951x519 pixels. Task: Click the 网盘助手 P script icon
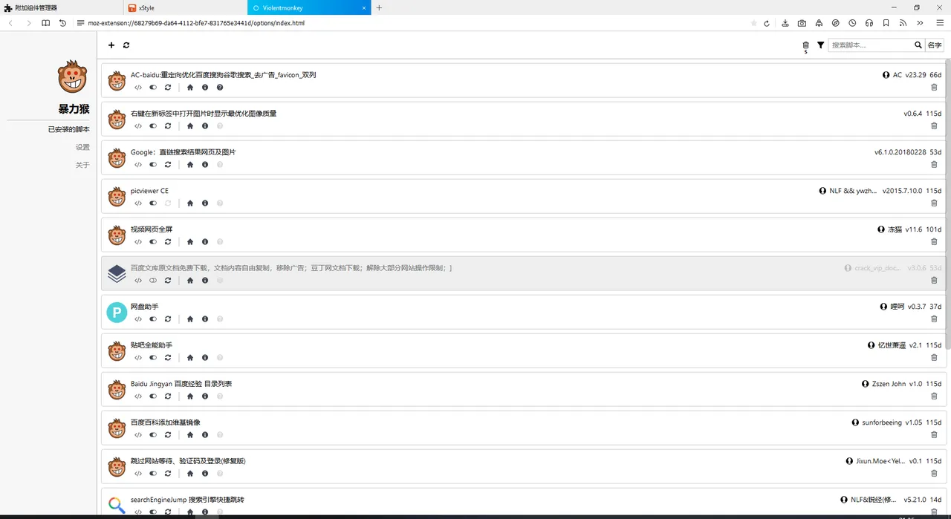117,313
